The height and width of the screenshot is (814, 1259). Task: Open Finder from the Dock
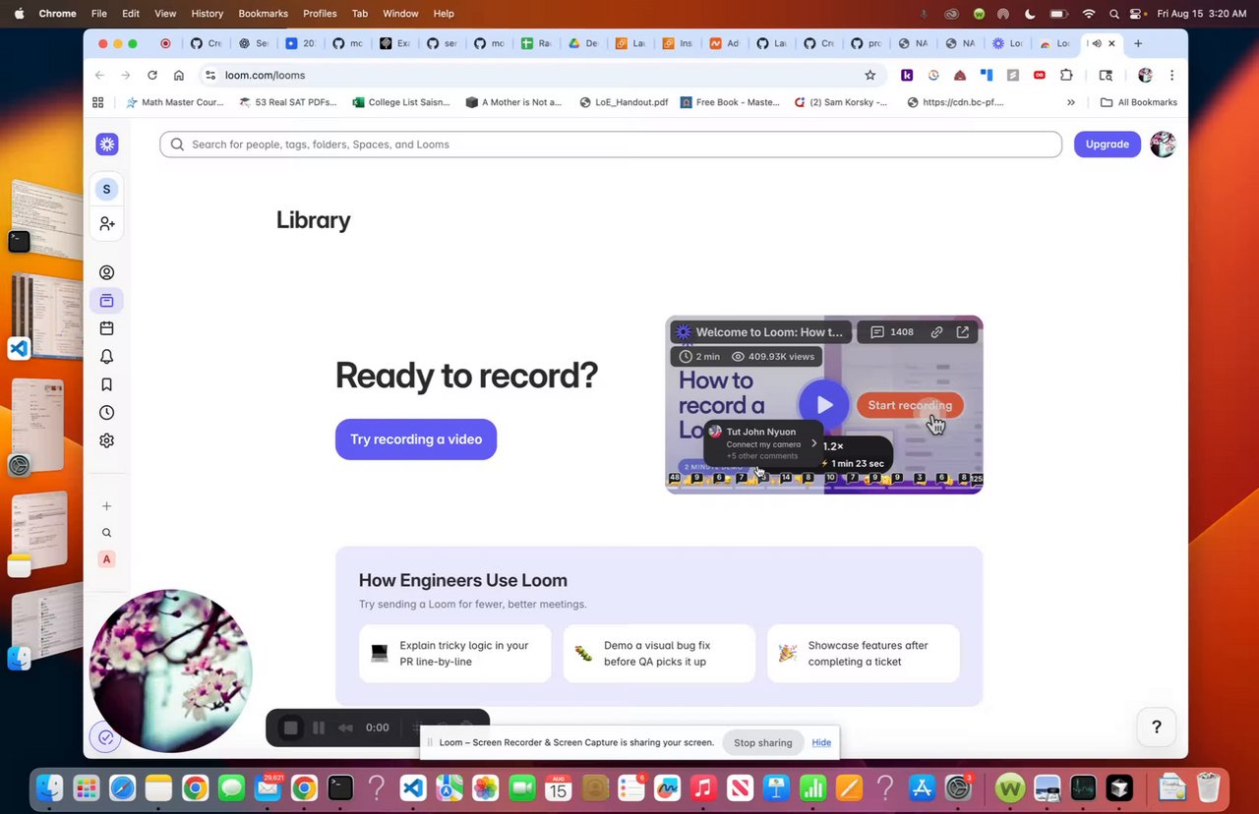[x=50, y=787]
